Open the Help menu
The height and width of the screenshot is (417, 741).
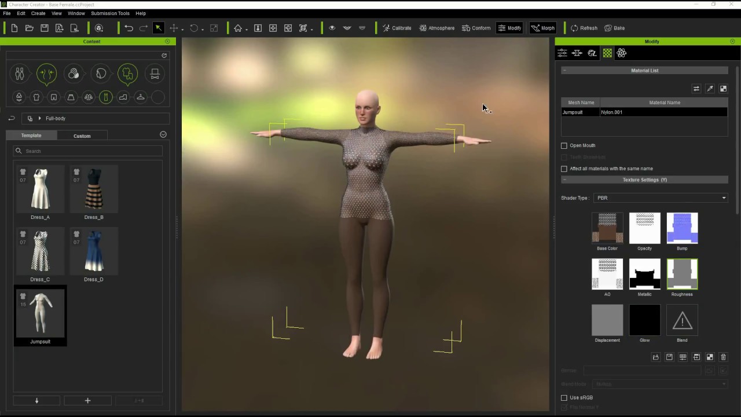(141, 13)
